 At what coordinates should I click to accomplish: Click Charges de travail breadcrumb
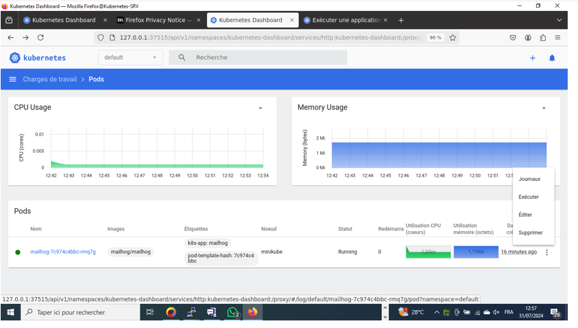coord(49,79)
